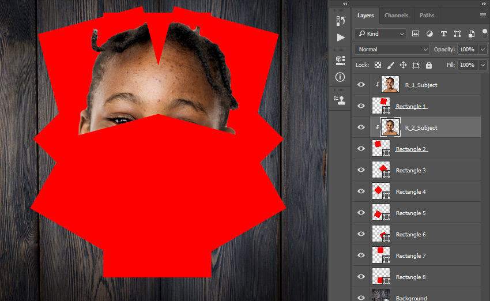Select layer name Background
This screenshot has height=301, width=490.
click(x=411, y=298)
